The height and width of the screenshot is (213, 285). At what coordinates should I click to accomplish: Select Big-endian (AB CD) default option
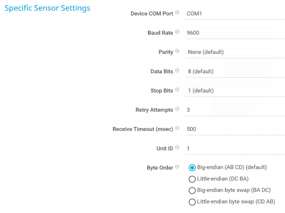click(x=192, y=167)
